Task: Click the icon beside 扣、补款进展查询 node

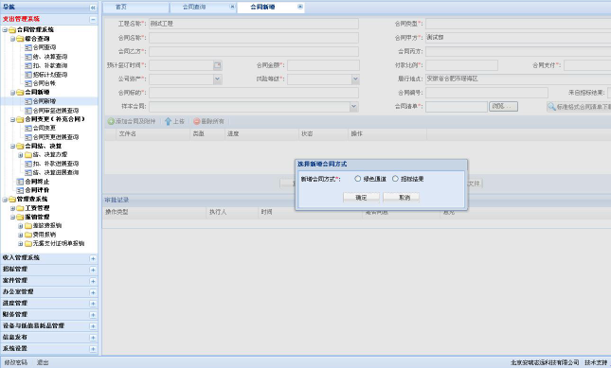Action: click(x=28, y=164)
